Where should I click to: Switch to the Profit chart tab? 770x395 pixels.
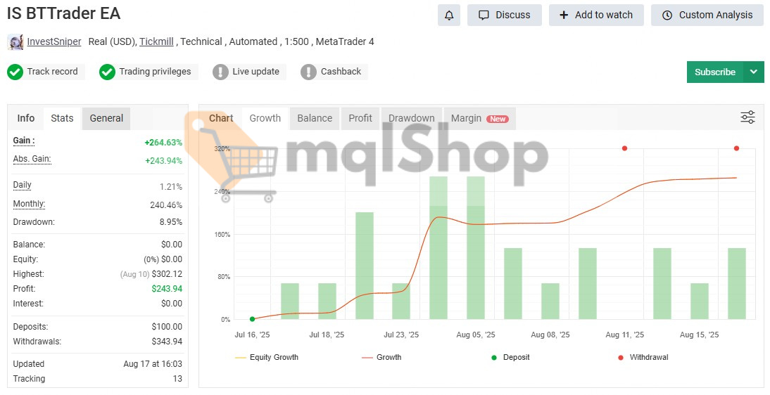click(360, 118)
